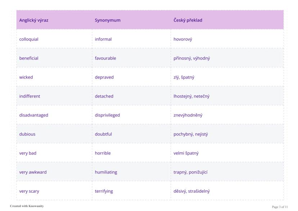The image size is (298, 211).
Task: Click the word 'colloquial'
Action: [x=29, y=39]
